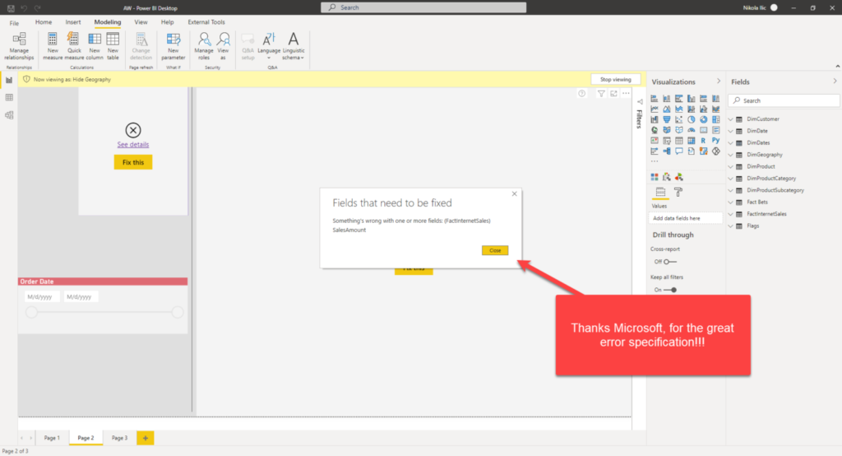Expand the Flags table
842x456 pixels.
pos(731,226)
